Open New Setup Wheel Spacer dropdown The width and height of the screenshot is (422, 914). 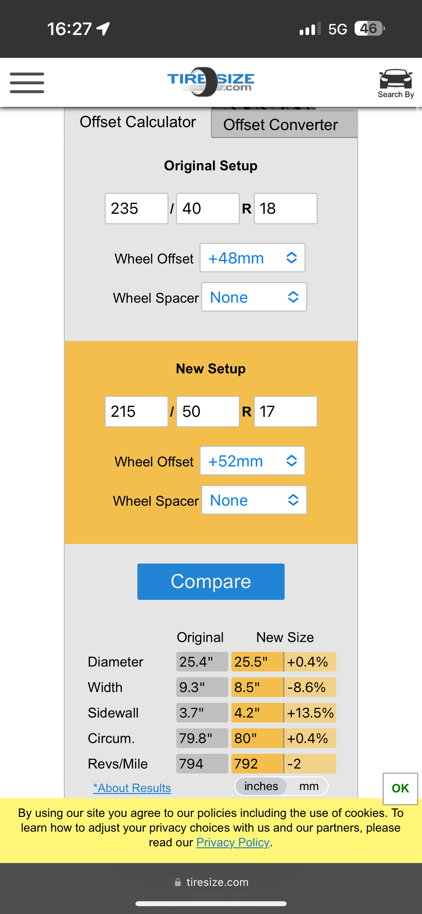tap(254, 500)
